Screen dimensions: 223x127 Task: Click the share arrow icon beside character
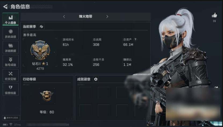pyautogui.click(x=217, y=87)
